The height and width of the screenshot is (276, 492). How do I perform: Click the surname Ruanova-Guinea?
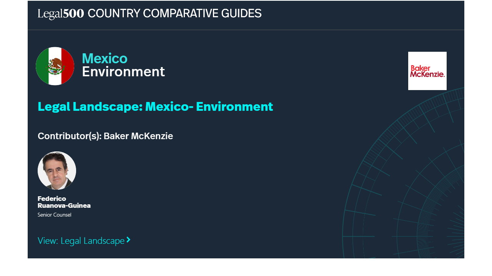click(x=64, y=205)
